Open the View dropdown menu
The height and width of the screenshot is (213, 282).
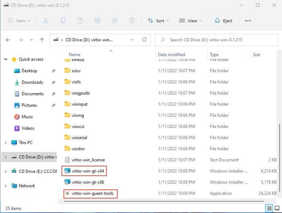point(190,20)
